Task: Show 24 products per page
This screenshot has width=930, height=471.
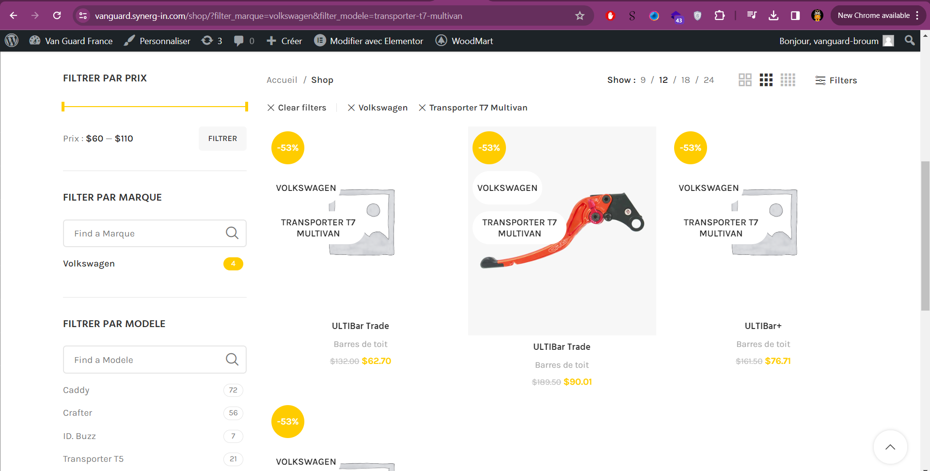Action: pos(709,80)
